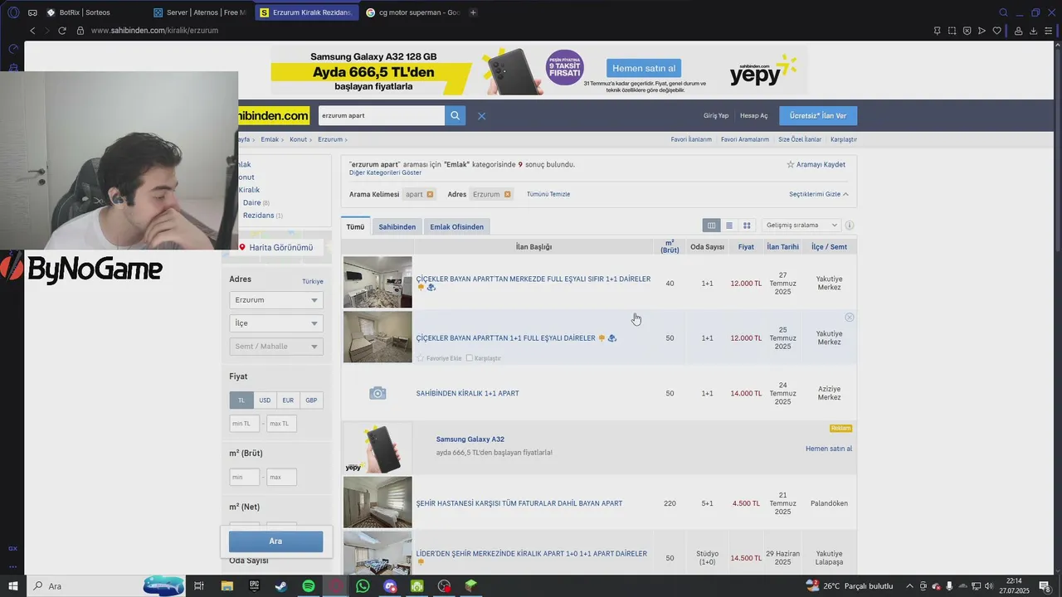The height and width of the screenshot is (597, 1062).
Task: Open a new browser tab
Action: 473,12
